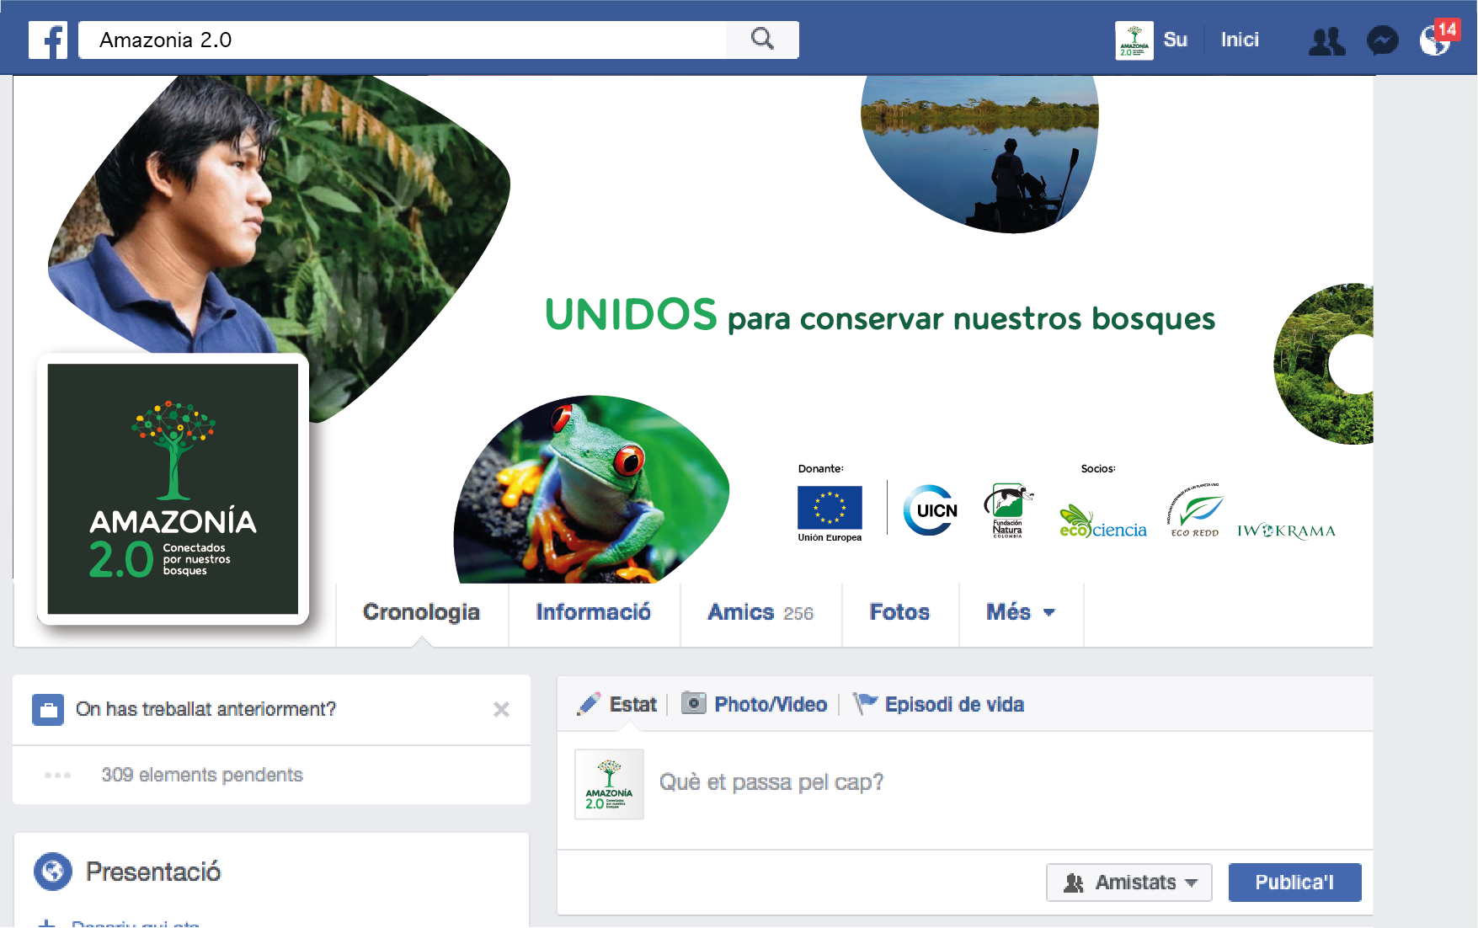1478x928 pixels.
Task: Click '309 elements pendents' link
Action: [202, 775]
